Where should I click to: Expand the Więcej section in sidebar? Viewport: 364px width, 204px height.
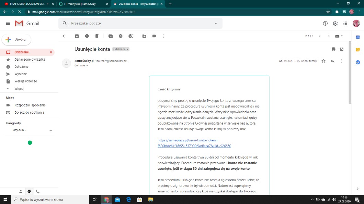click(19, 89)
